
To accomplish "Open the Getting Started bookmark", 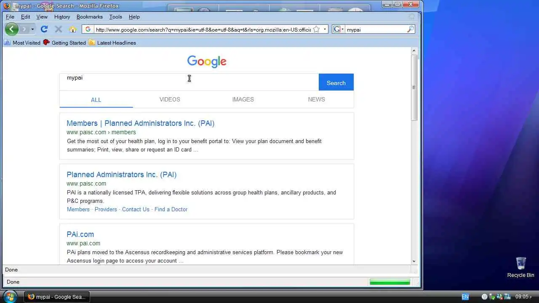I will tap(64, 43).
